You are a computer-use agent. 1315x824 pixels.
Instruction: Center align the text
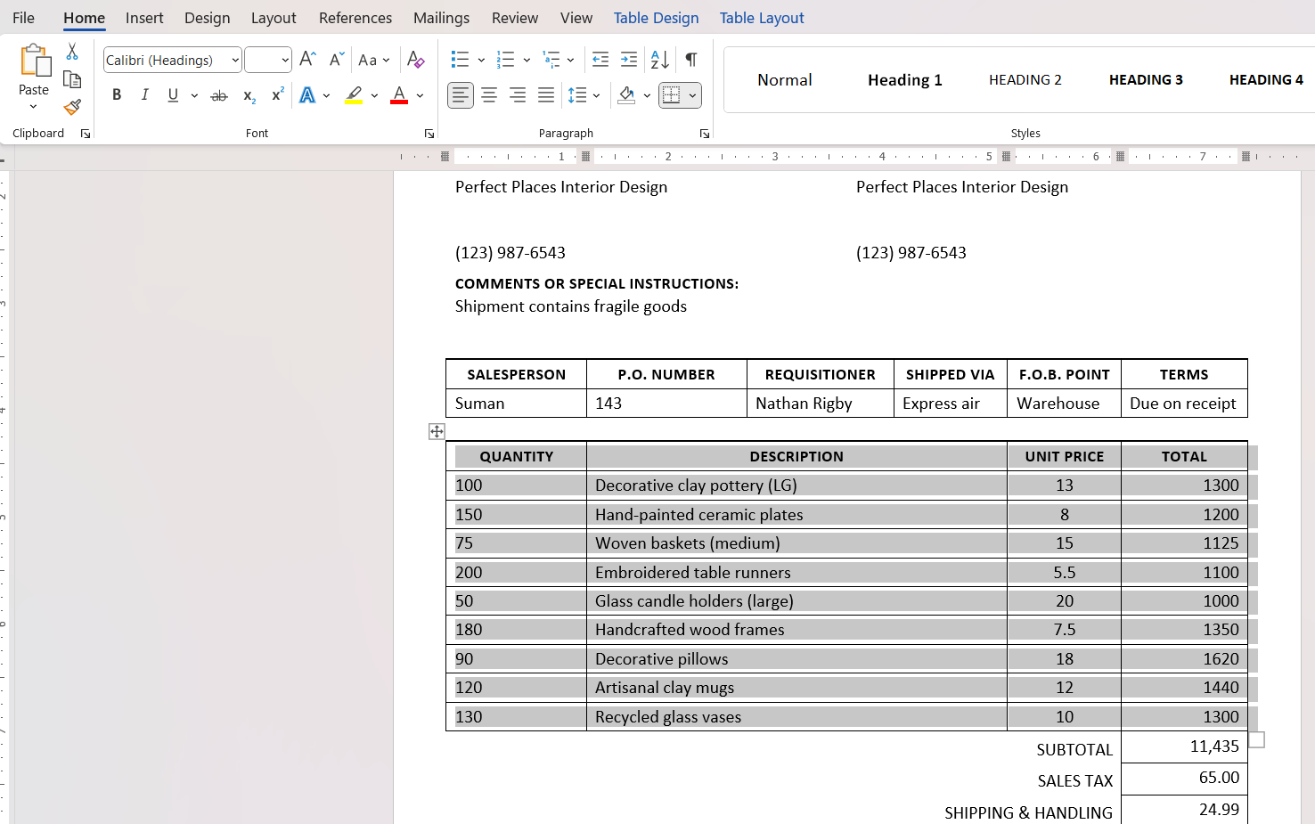tap(489, 95)
